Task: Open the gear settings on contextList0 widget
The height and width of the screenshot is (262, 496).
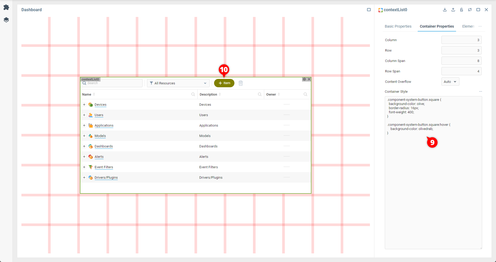Action: click(x=304, y=79)
